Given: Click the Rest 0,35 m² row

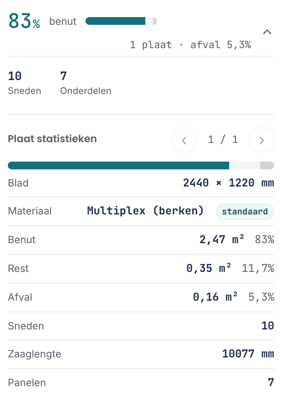Looking at the screenshot, I should point(141,268).
